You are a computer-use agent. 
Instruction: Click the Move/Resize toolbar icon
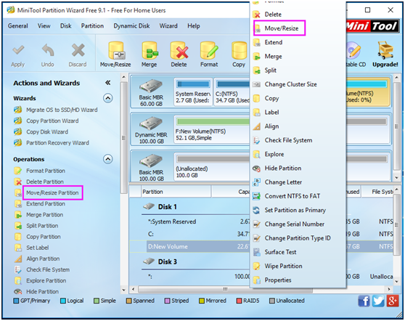[116, 50]
